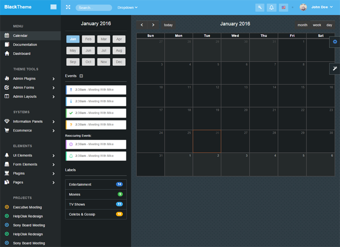Open the Movies label row

coord(96,194)
